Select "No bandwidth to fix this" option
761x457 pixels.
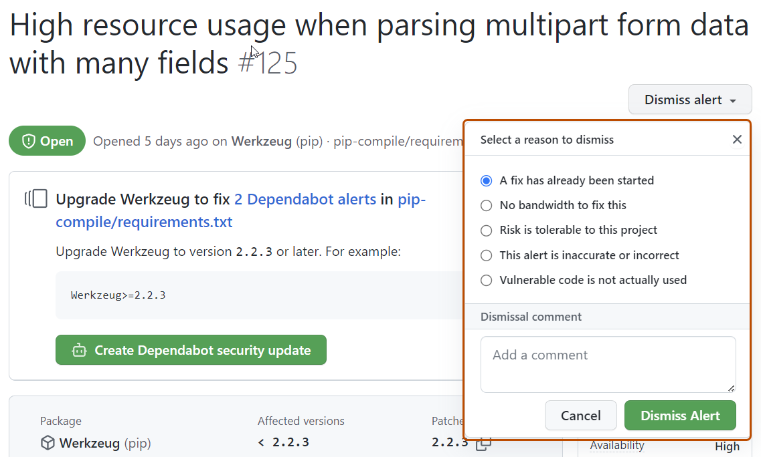point(486,205)
